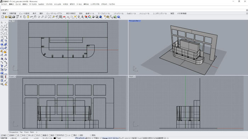Open the Top viewport title dropdown arrow
This screenshot has height=139, width=248.
point(13,21)
